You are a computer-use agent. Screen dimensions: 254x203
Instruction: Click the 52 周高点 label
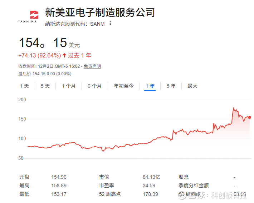coord(110,194)
